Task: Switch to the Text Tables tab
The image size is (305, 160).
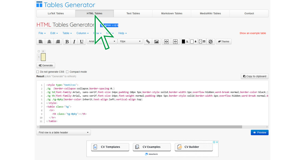Action: click(x=133, y=14)
